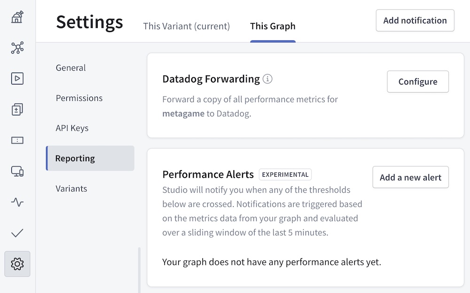Viewport: 470px width, 293px height.
Task: Click the Add notification button
Action: [x=415, y=20]
